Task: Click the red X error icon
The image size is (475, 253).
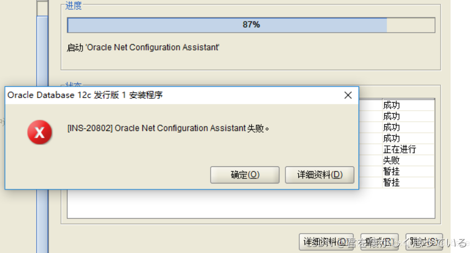Action: click(x=40, y=132)
